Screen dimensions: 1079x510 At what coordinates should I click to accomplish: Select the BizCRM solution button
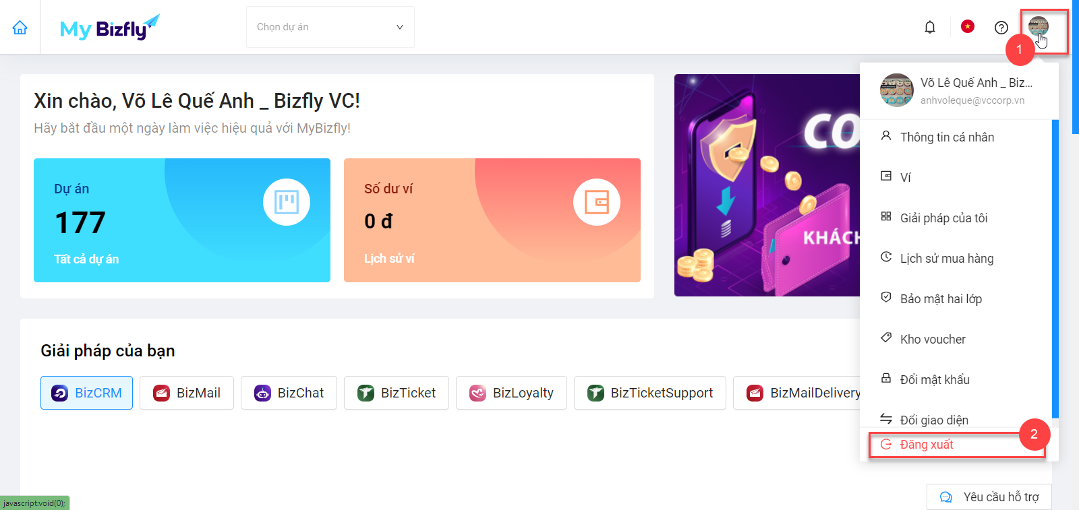pos(86,393)
